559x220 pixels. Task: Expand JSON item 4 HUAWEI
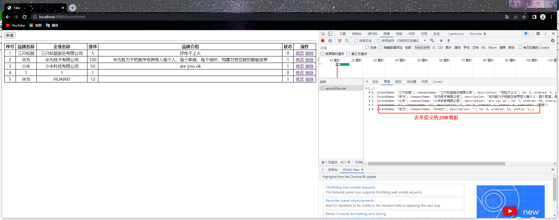[x=369, y=109]
